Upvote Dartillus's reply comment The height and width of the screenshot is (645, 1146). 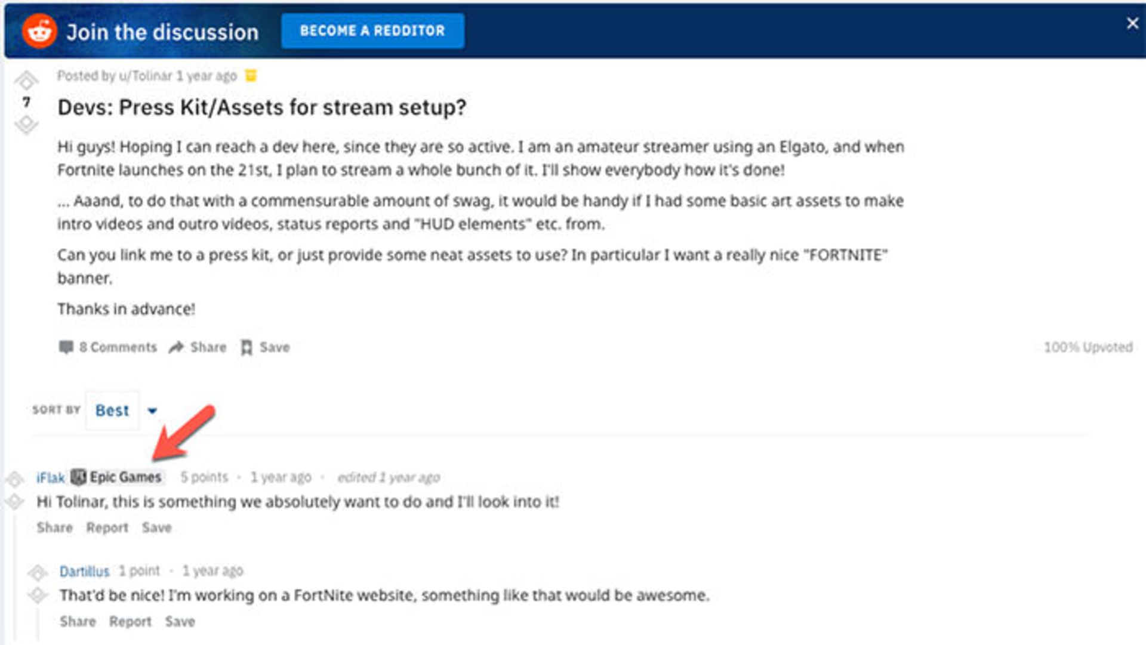37,572
